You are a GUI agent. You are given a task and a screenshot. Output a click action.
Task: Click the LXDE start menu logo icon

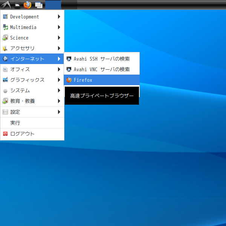(6, 5)
